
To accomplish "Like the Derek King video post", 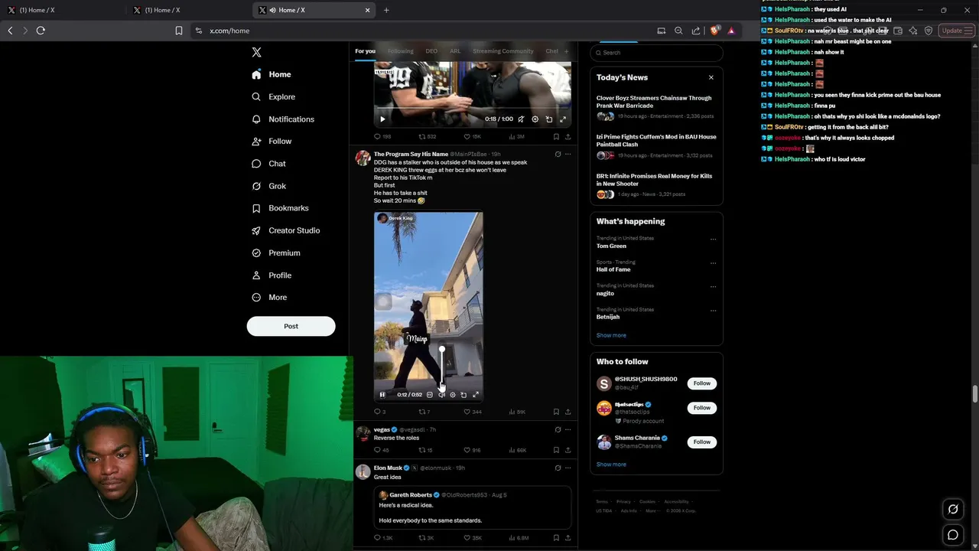I will pyautogui.click(x=473, y=412).
